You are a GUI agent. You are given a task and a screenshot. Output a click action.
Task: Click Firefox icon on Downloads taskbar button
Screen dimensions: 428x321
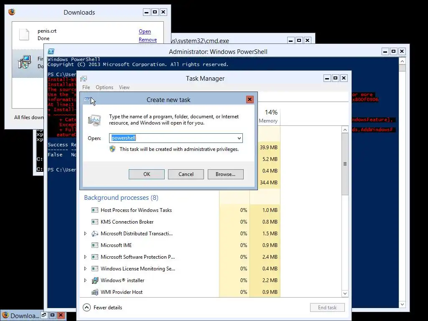coord(5,316)
